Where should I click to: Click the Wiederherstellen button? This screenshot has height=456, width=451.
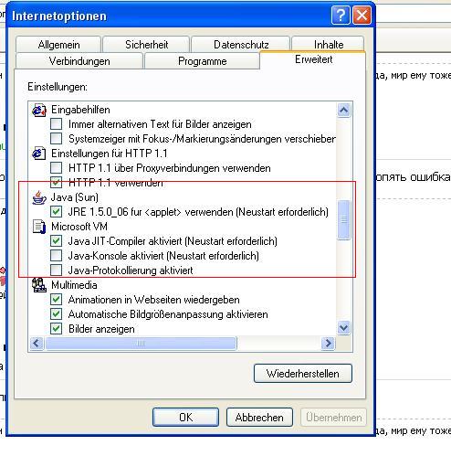click(303, 374)
